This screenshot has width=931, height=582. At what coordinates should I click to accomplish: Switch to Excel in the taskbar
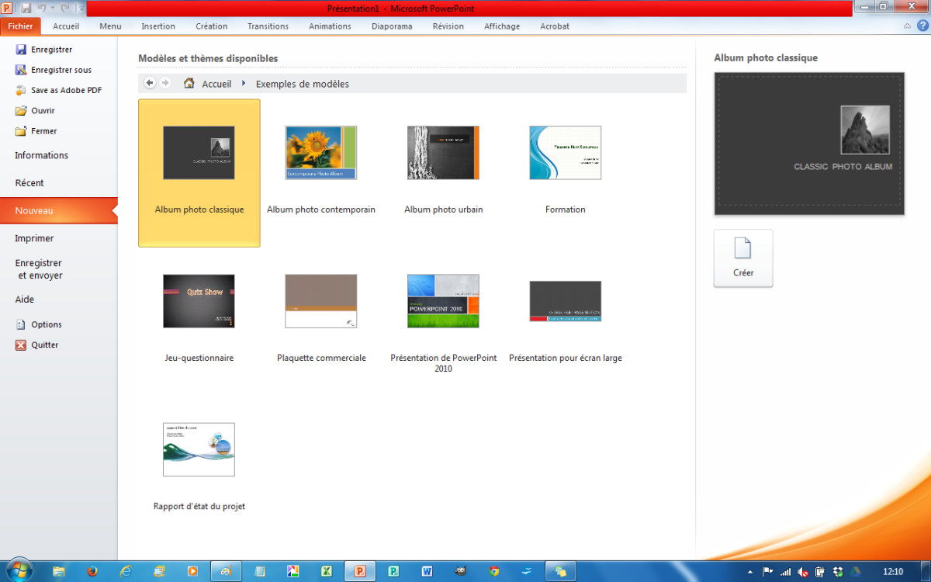coord(327,571)
